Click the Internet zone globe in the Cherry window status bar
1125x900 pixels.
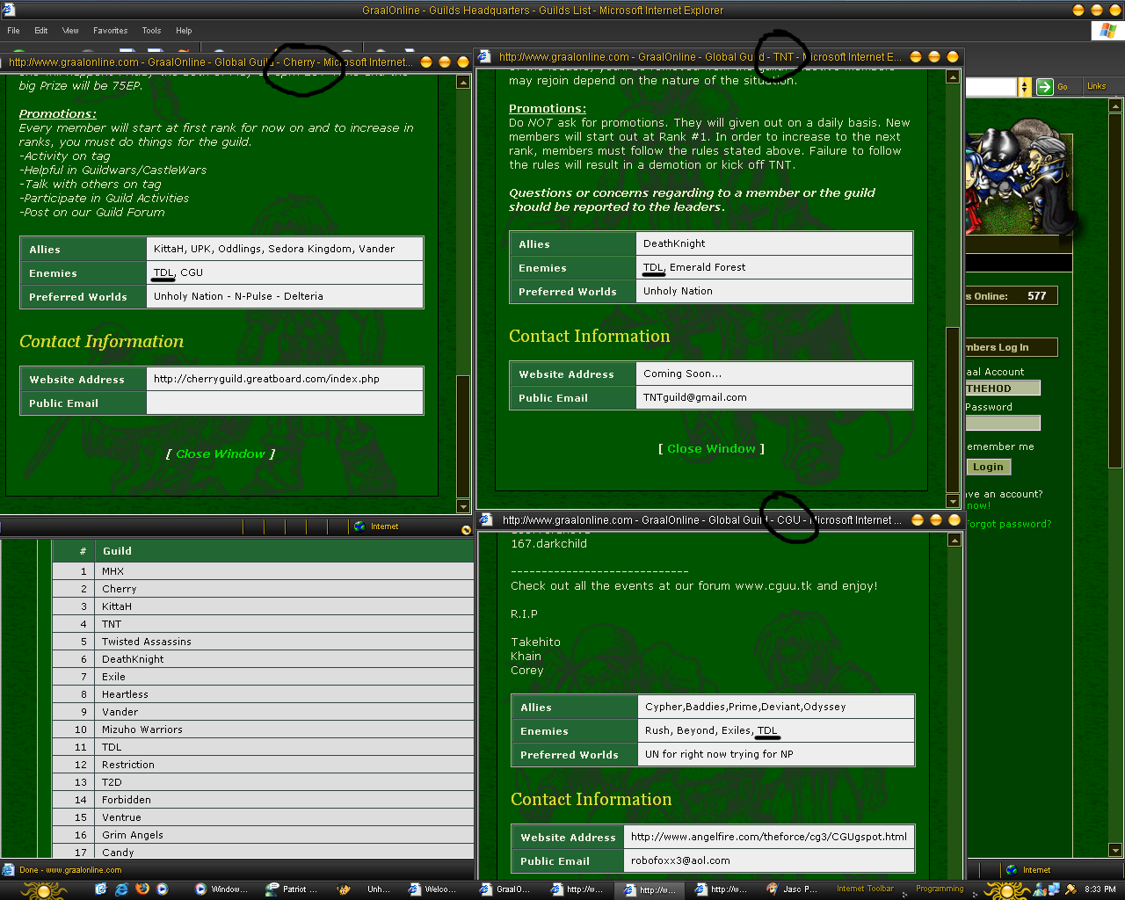[x=359, y=526]
